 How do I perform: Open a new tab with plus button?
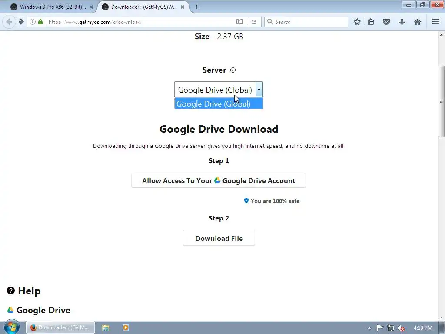197,7
